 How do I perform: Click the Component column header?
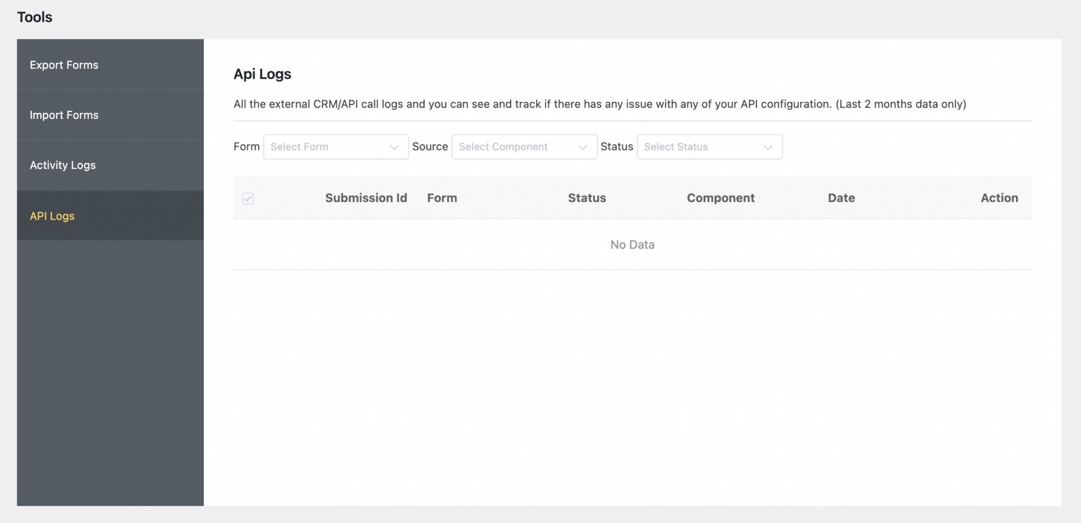720,198
